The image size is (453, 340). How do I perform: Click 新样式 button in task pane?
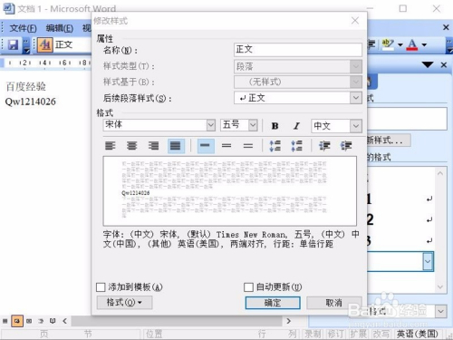389,141
